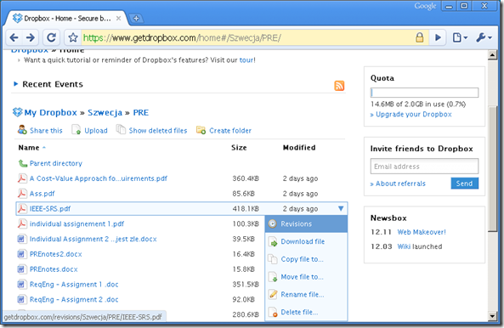Click scrollbar up arrow
The image size is (504, 328).
(x=492, y=55)
